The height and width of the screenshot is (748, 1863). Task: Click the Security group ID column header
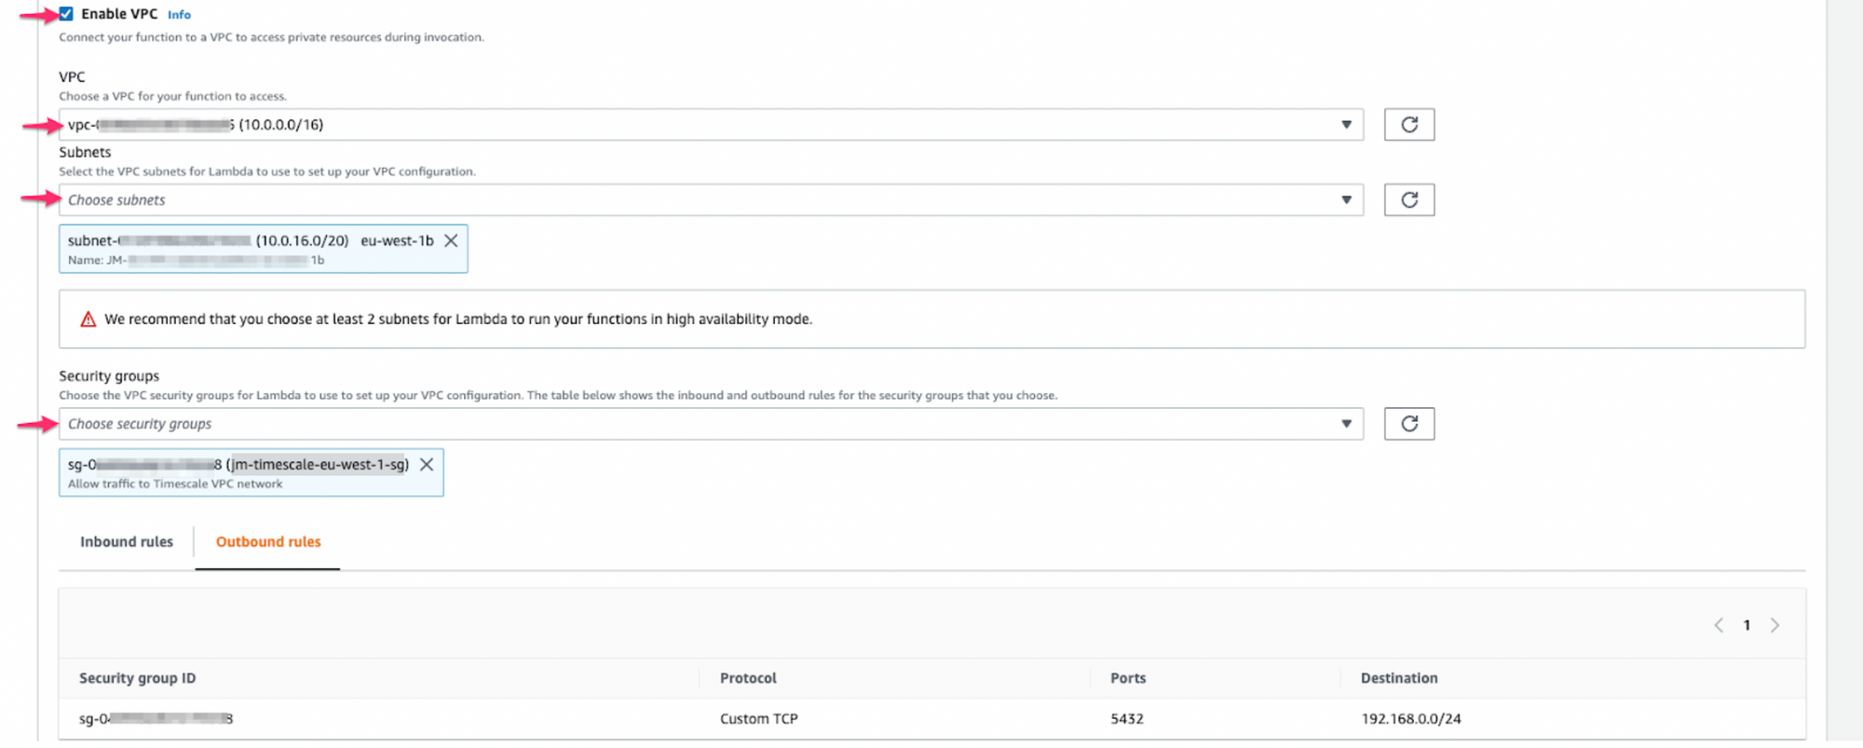[x=138, y=678]
